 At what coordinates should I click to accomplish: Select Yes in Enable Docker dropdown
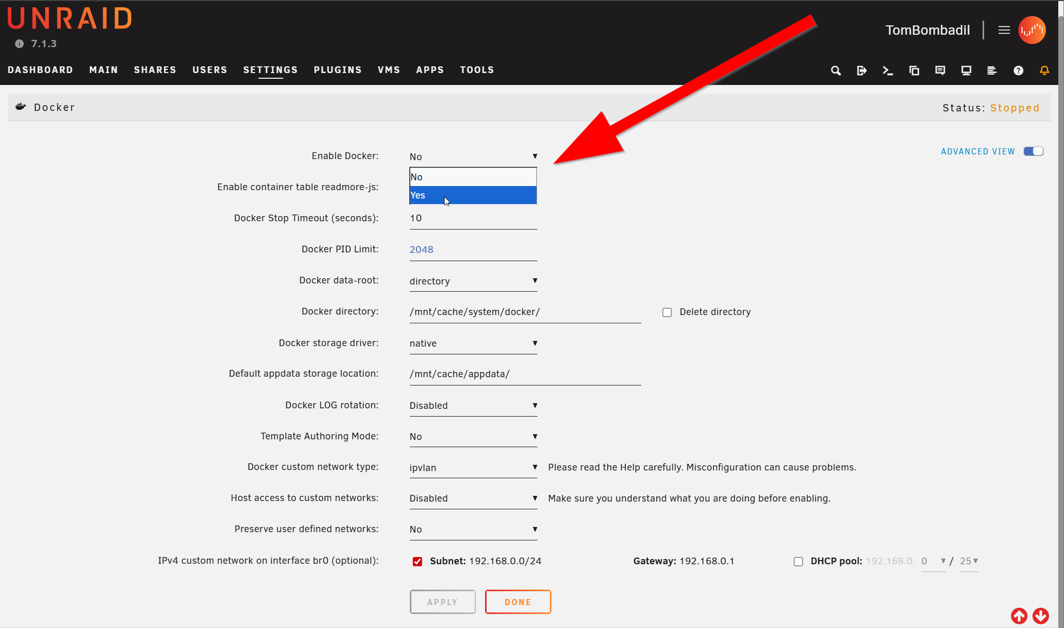tap(472, 195)
